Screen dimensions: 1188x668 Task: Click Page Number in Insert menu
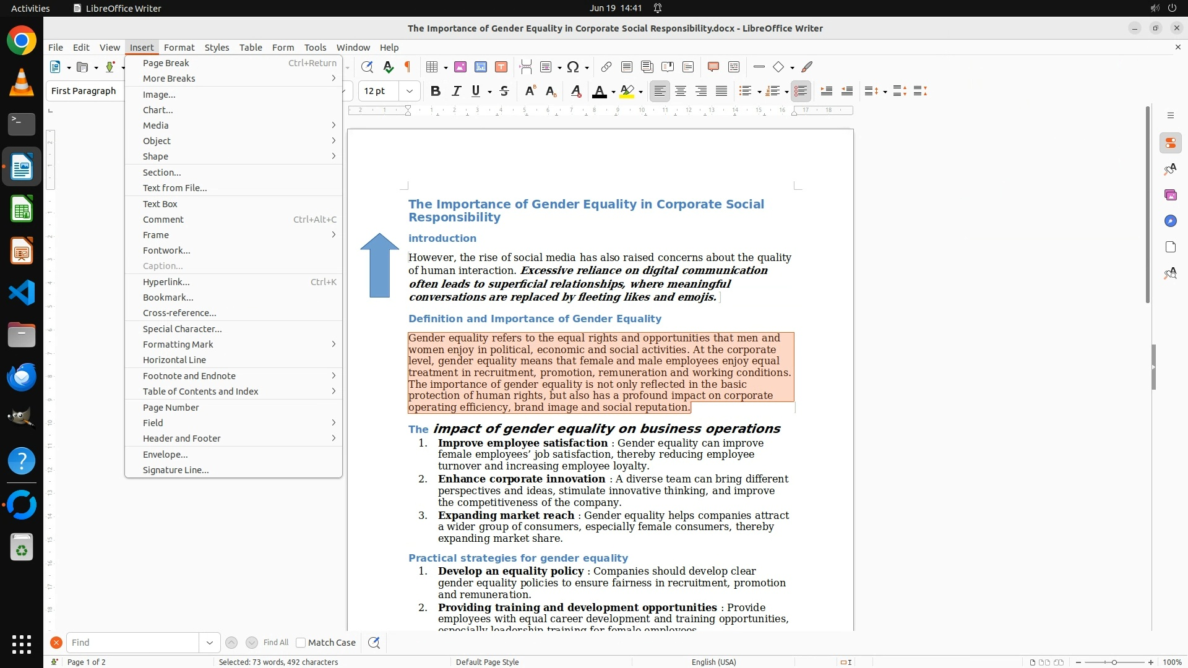(x=171, y=407)
